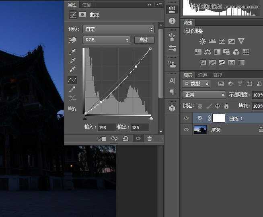Select the on-image targeted adjustment hand tool
This screenshot has width=263, height=217.
point(72,40)
